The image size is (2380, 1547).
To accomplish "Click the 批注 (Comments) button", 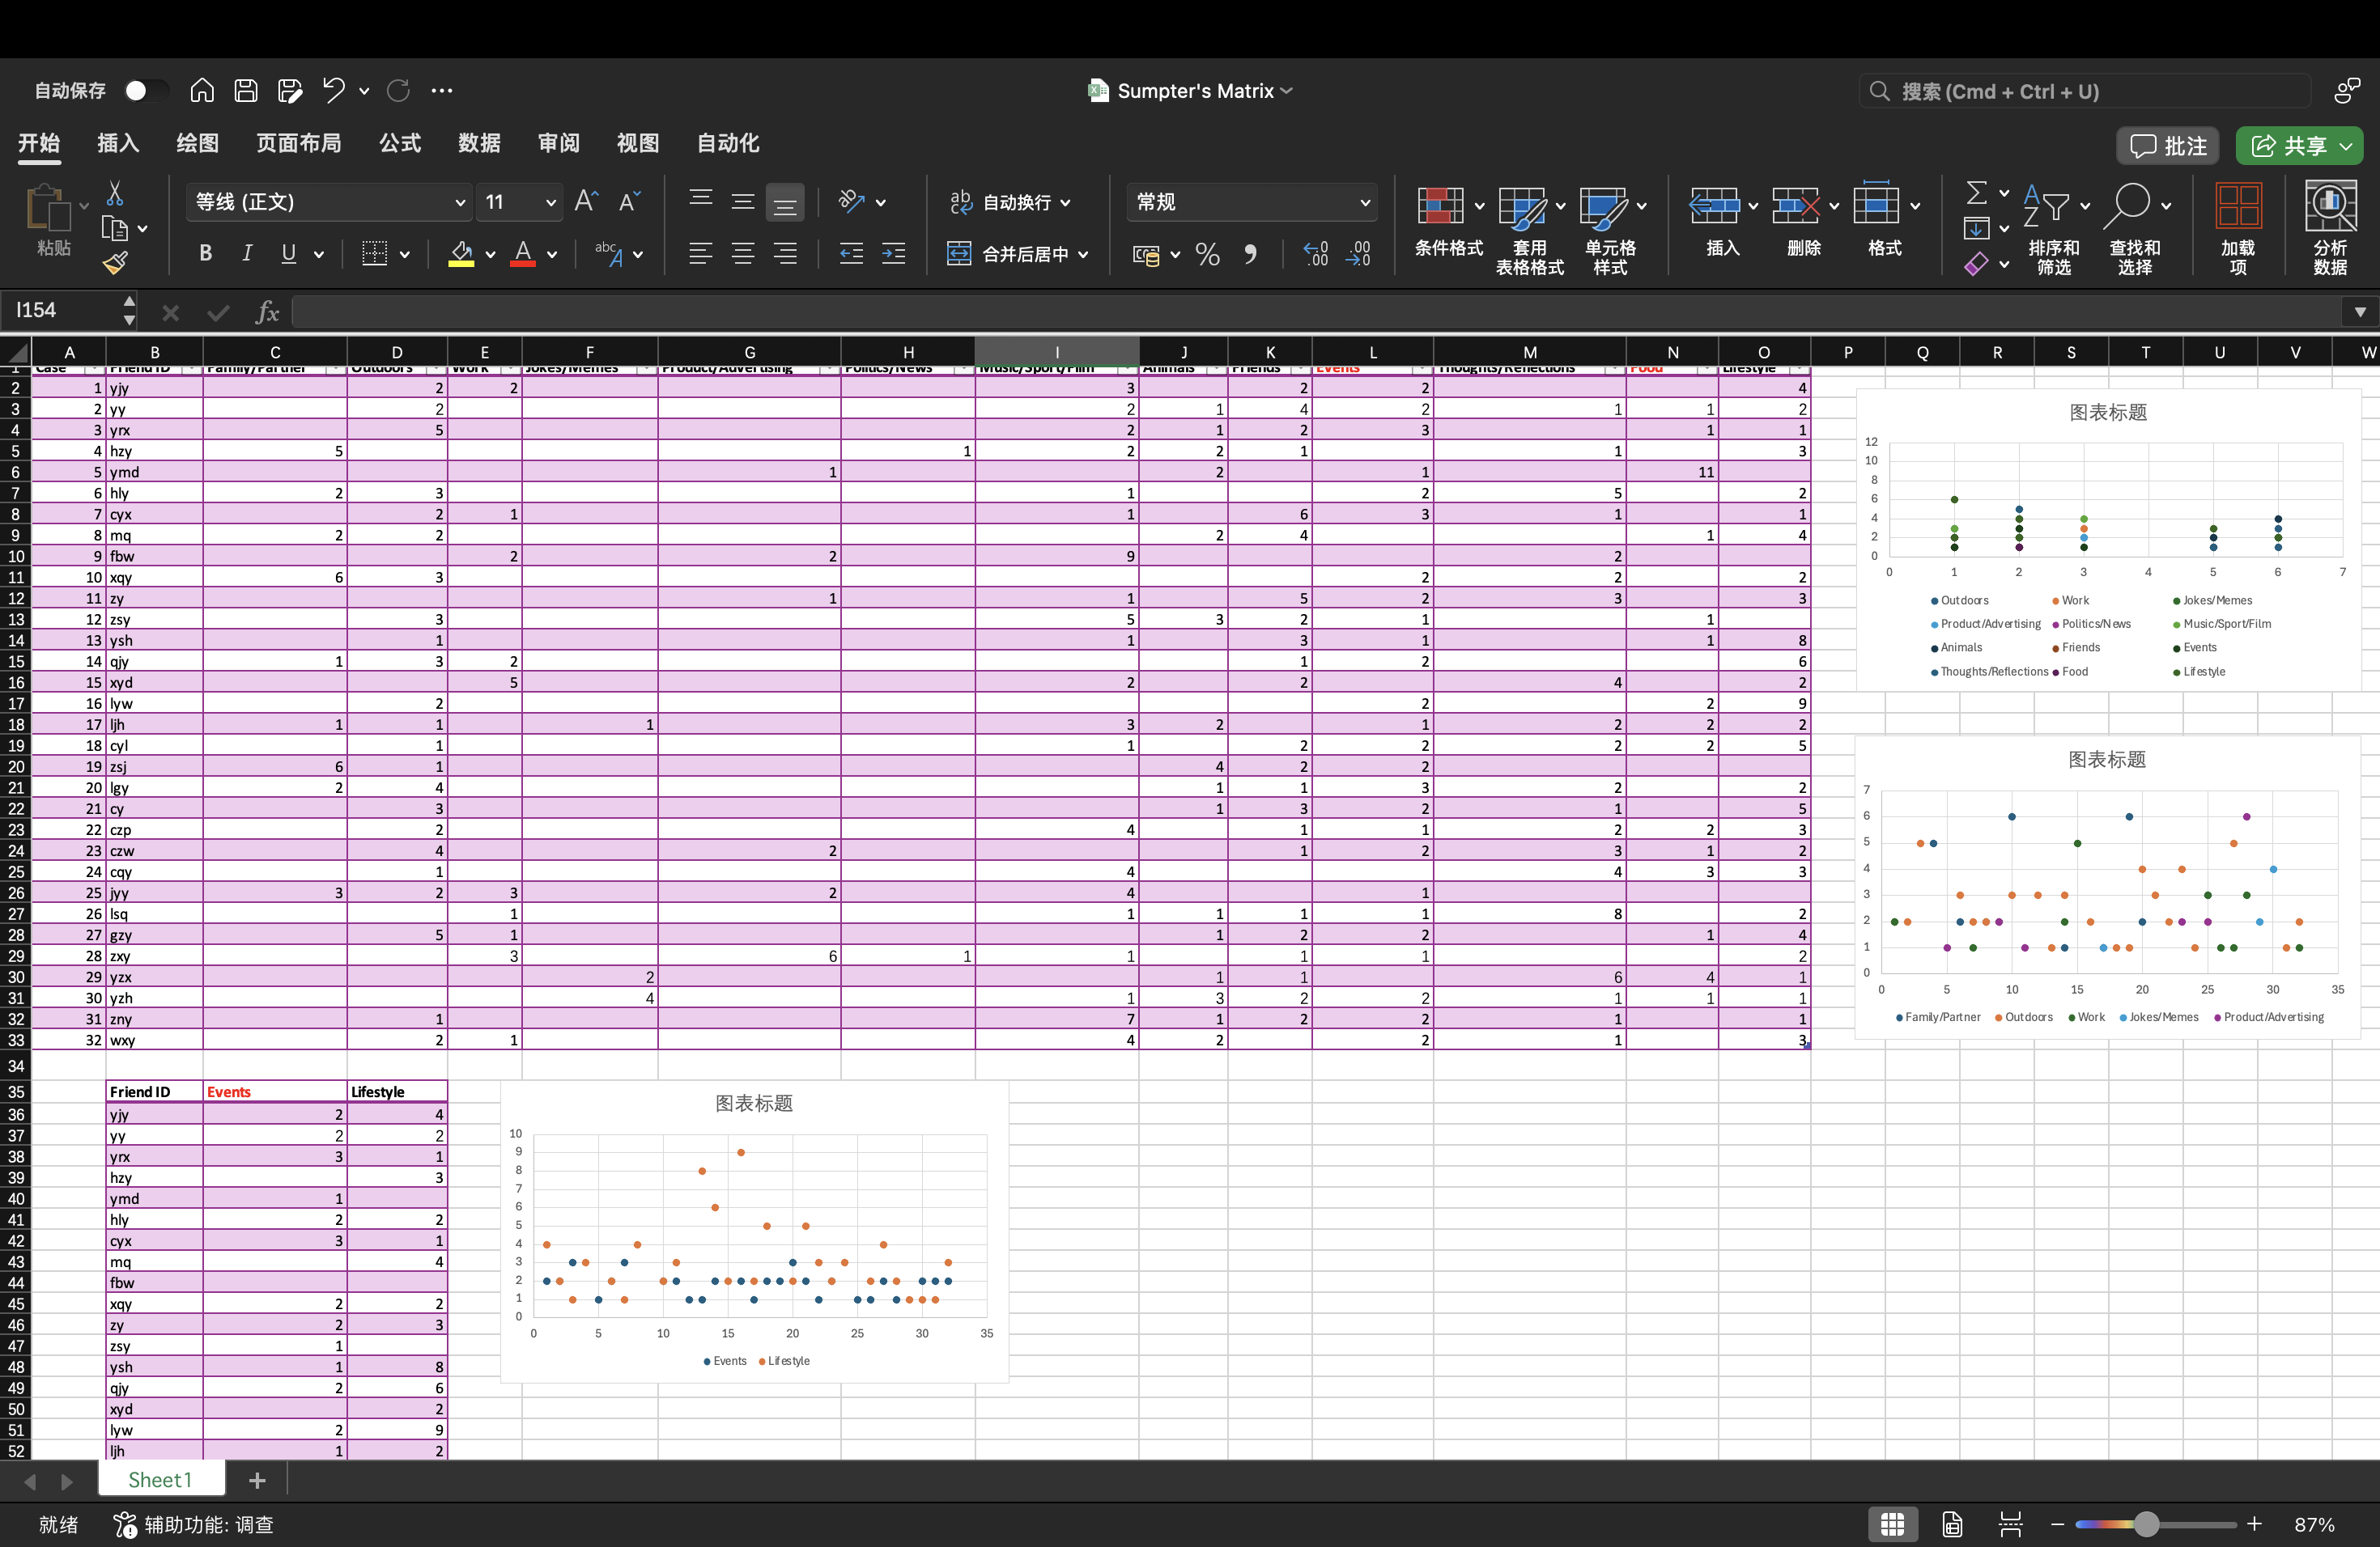I will pos(2167,146).
